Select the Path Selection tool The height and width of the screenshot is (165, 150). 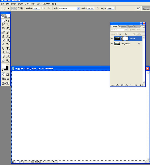click(x=3, y=48)
